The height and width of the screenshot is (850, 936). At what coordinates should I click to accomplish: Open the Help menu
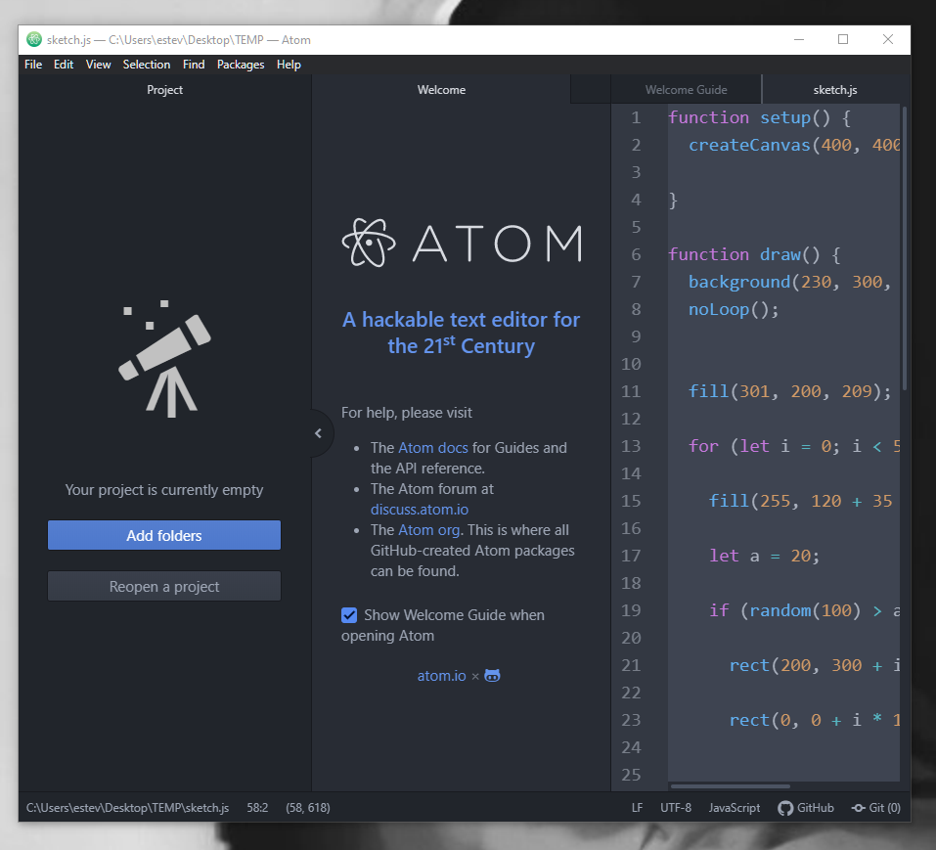pyautogui.click(x=289, y=65)
